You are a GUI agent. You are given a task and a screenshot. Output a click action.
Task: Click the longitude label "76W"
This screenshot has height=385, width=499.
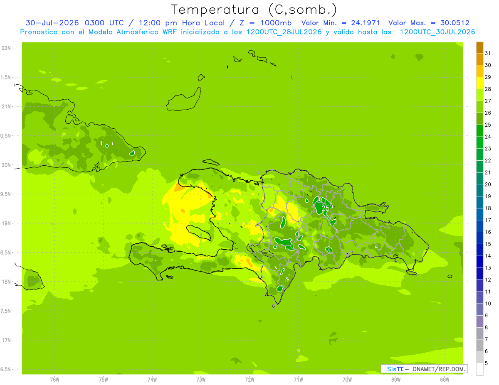54,380
